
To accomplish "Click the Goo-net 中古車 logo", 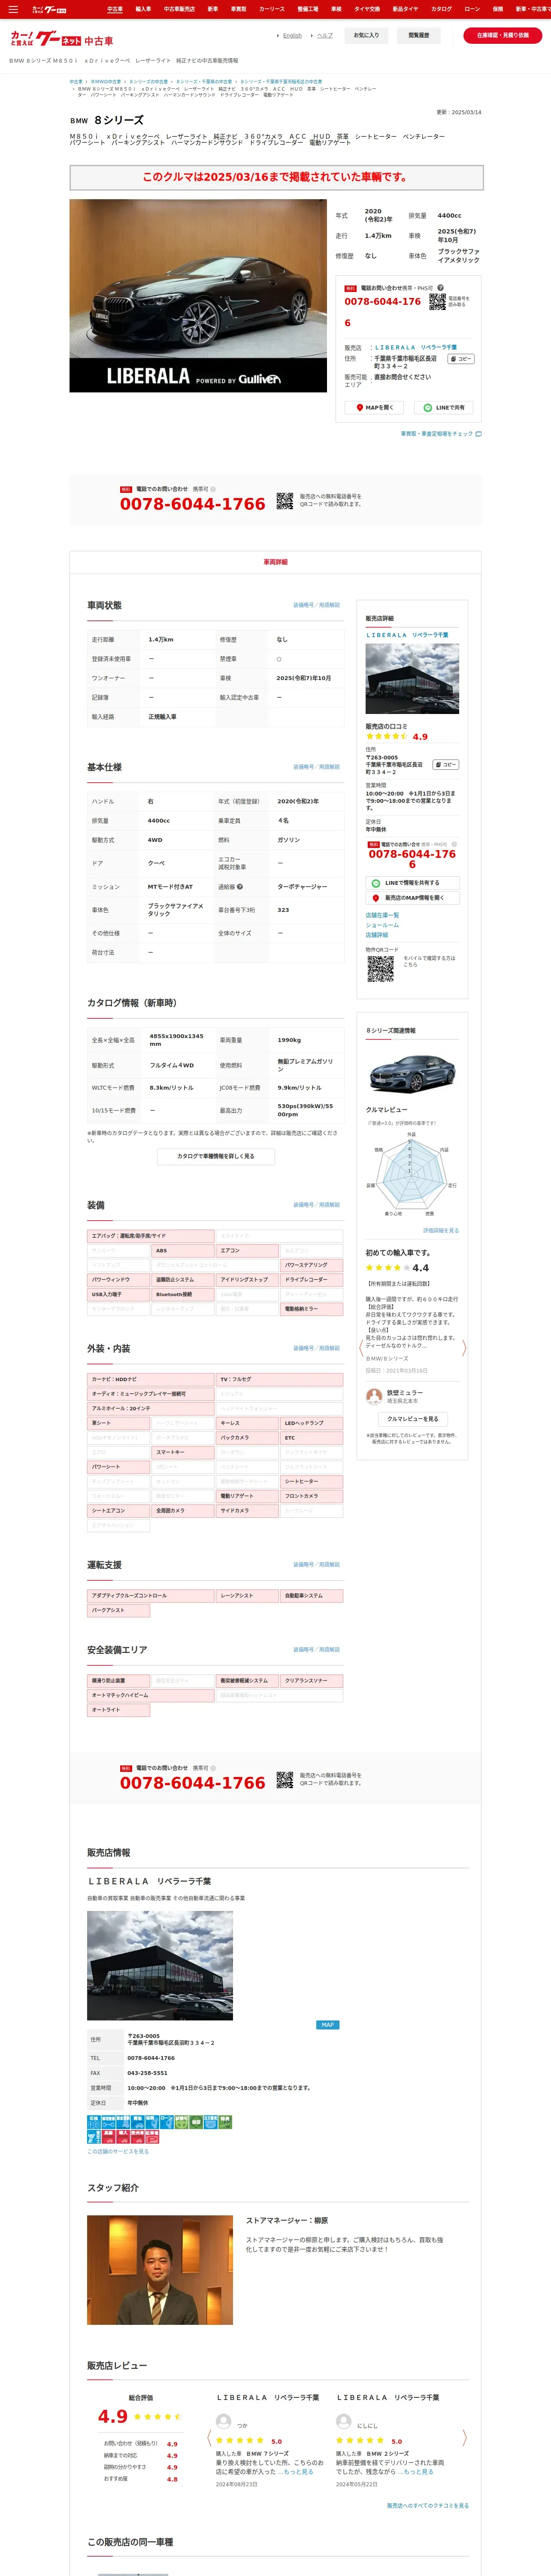I will coord(62,39).
